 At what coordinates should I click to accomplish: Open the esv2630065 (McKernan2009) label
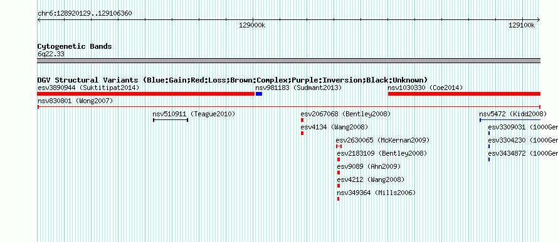point(382,141)
